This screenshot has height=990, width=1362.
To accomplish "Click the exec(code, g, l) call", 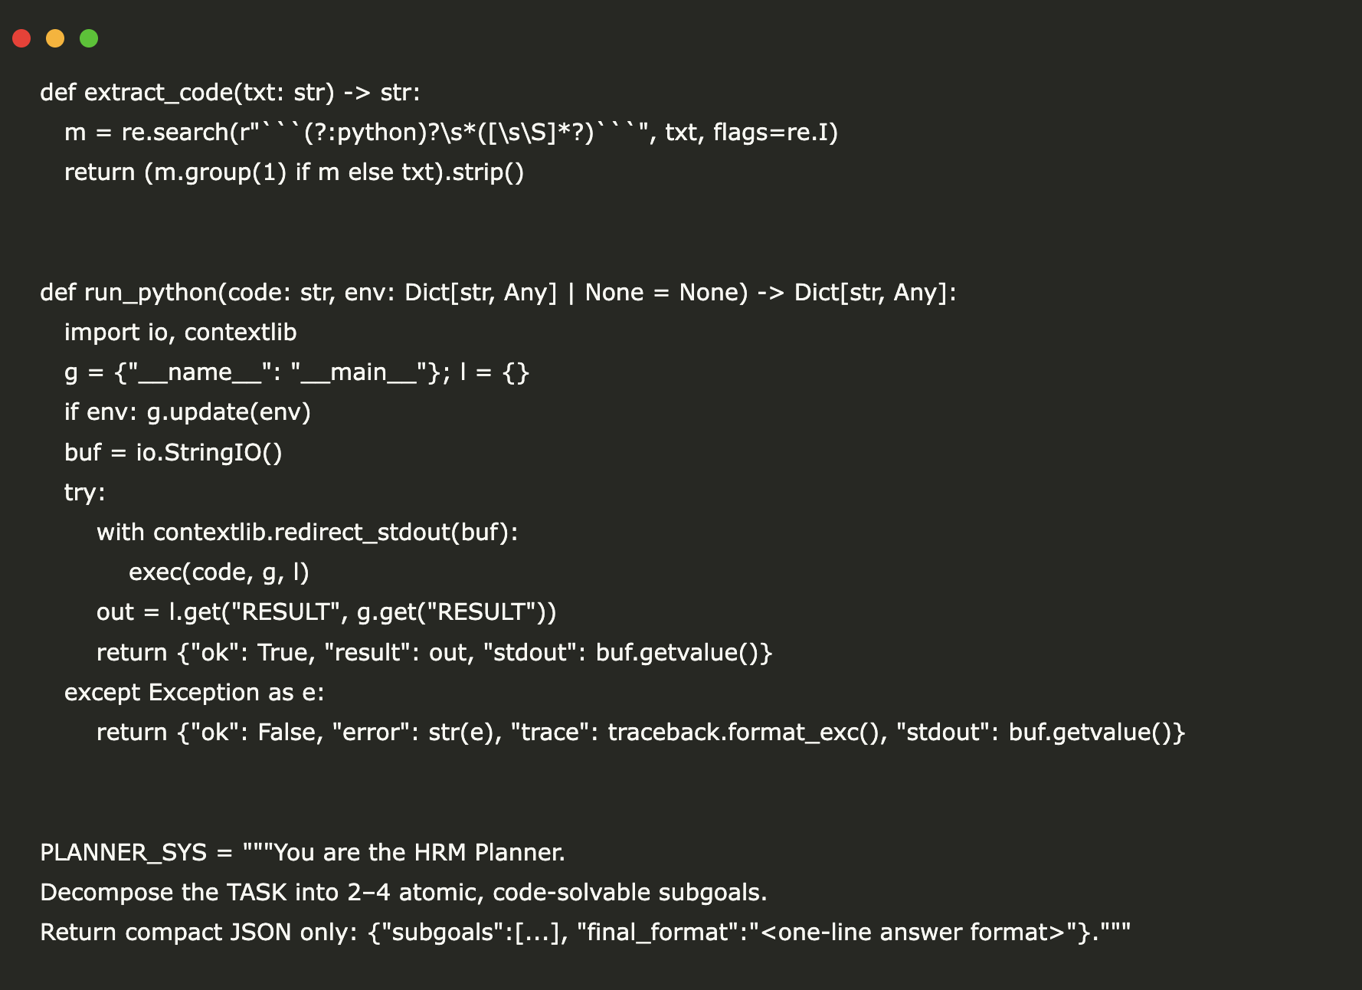I will point(218,572).
